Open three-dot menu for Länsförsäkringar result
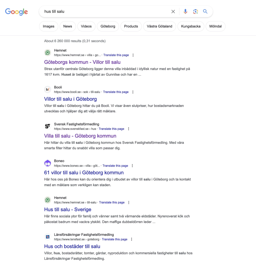The height and width of the screenshot is (265, 256). click(131, 239)
